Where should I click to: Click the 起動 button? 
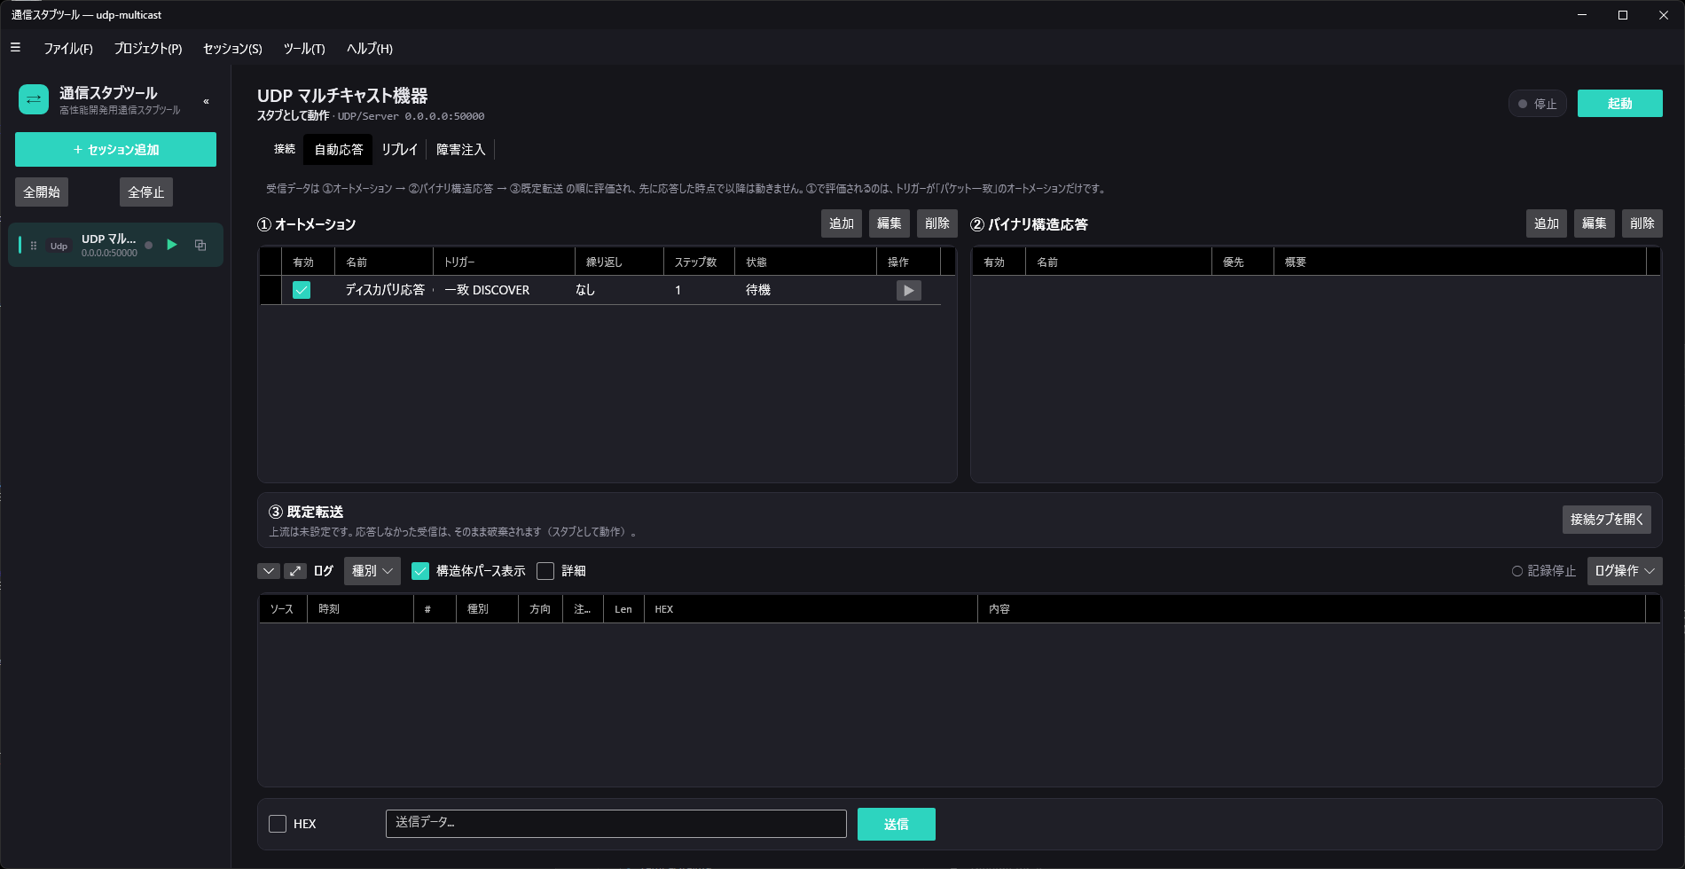coord(1620,103)
